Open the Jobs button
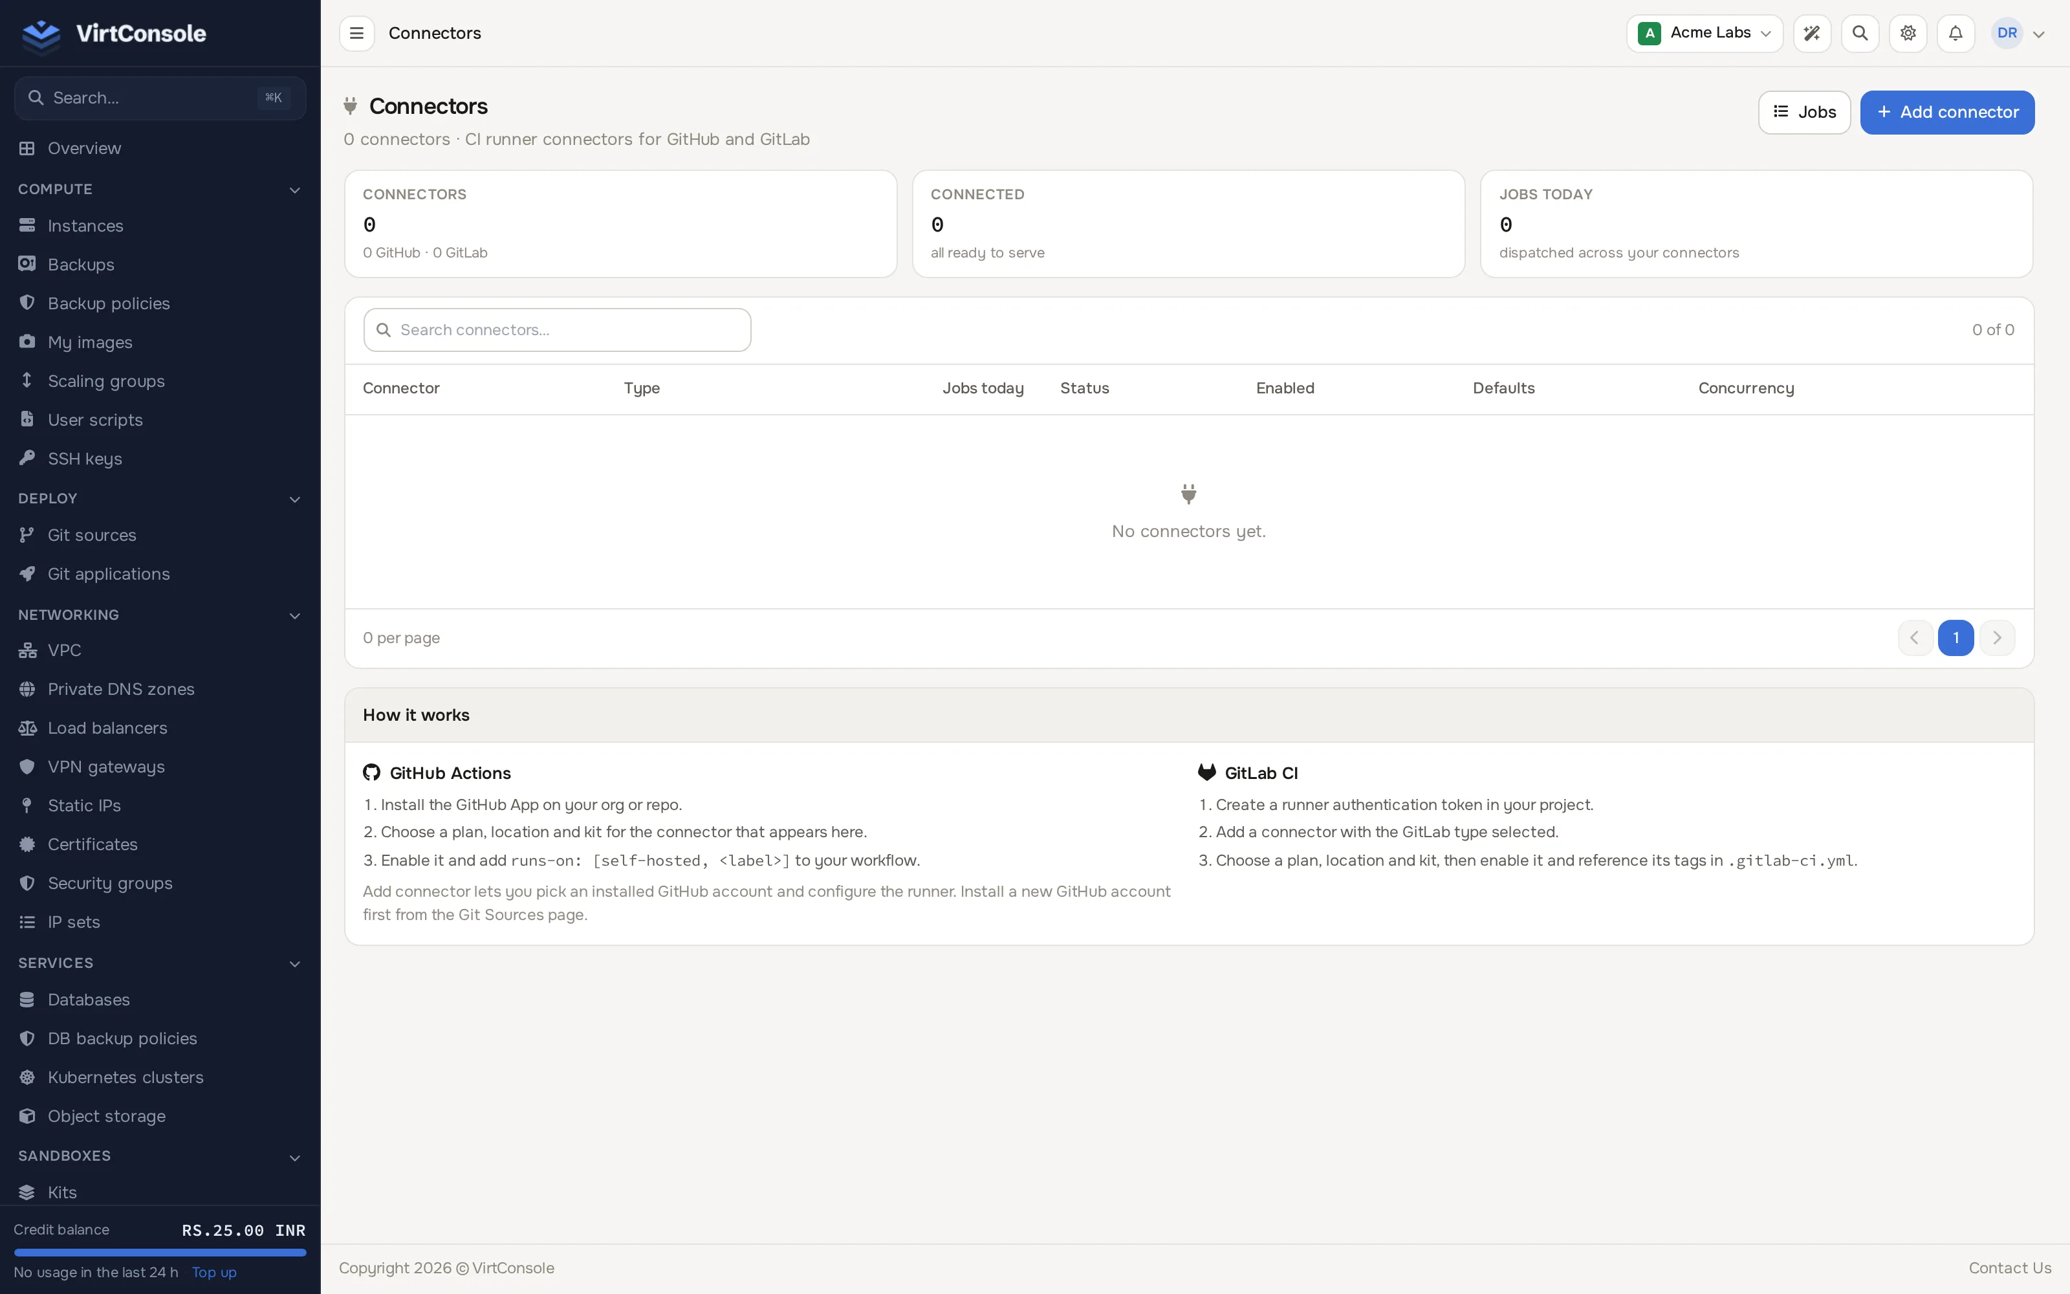Viewport: 2070px width, 1294px height. 1804,112
